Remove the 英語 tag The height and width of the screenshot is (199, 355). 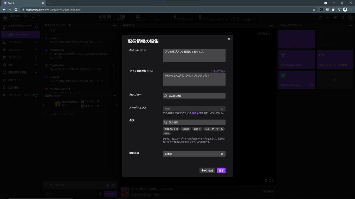200,129
